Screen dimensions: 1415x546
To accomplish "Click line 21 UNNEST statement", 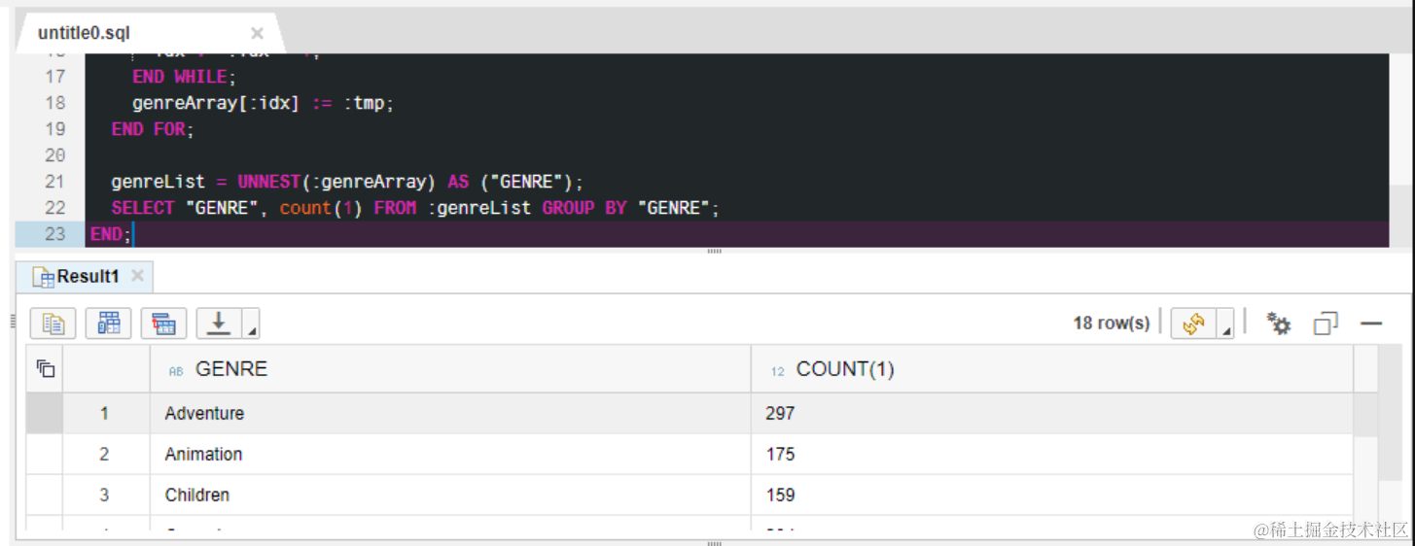I will [347, 182].
